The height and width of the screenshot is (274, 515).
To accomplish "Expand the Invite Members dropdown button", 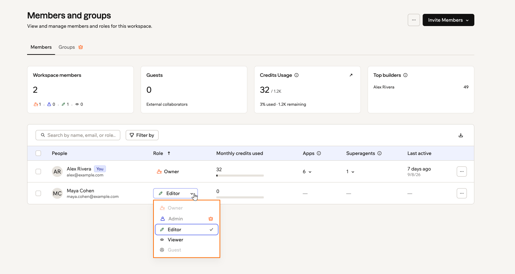I will 448,20.
